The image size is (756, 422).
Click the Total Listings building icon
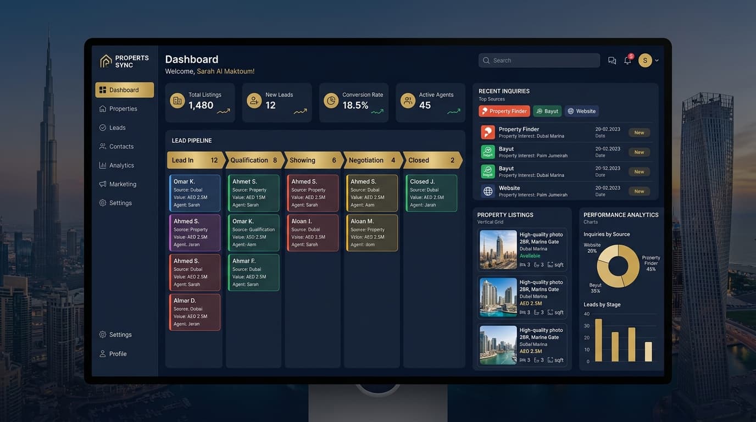coord(177,101)
